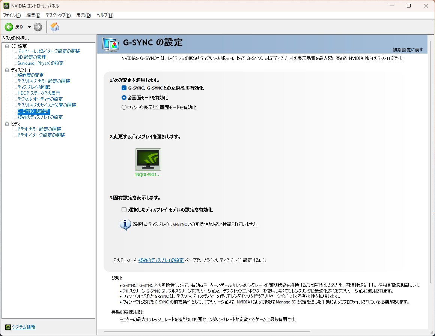The width and height of the screenshot is (435, 336).
Task: Open 複数のディスプレイの設定 tree item in sidebar
Action: pyautogui.click(x=40, y=117)
